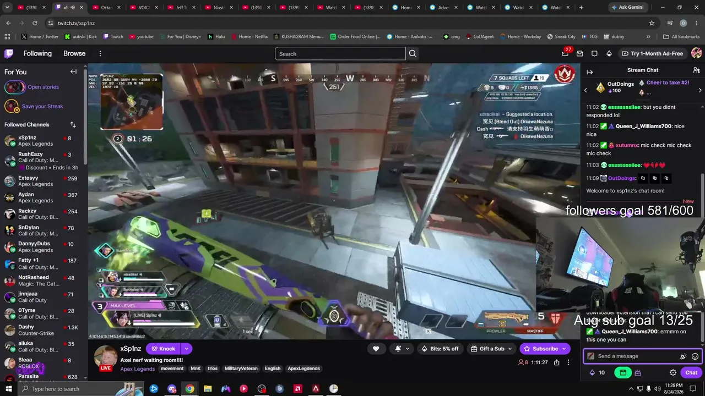Open the chat community users list
Image resolution: width=705 pixels, height=396 pixels.
(x=696, y=70)
